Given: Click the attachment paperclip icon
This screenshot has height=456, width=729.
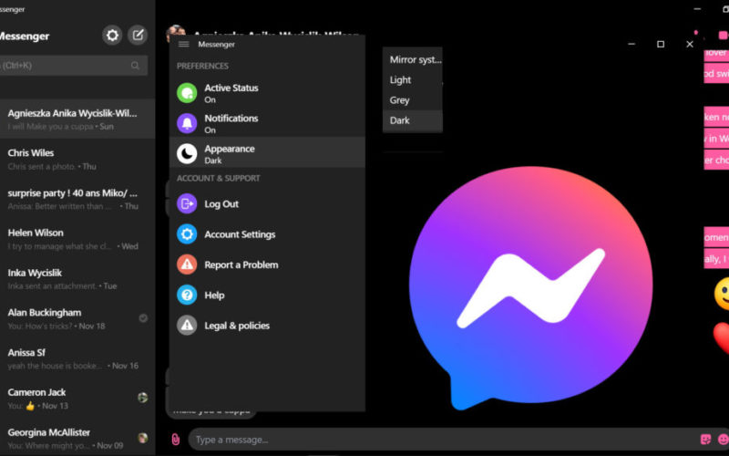Looking at the screenshot, I should (x=175, y=440).
